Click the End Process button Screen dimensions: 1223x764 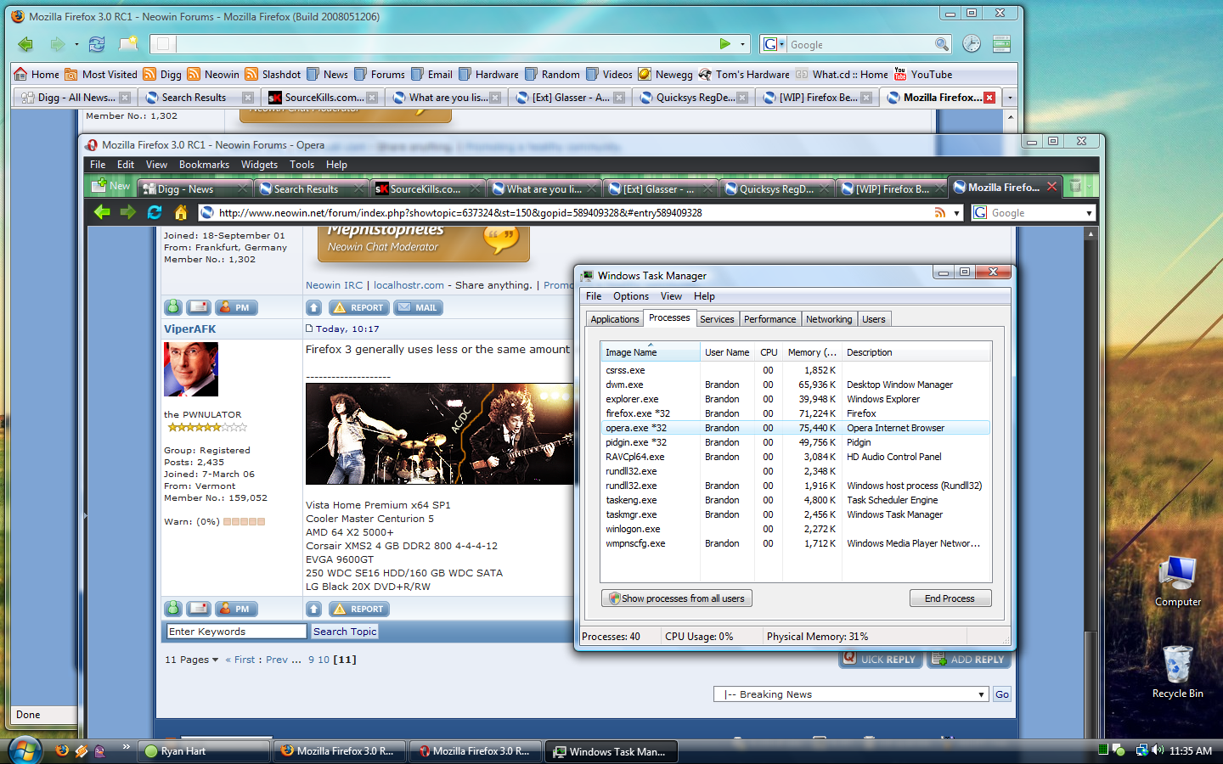[950, 598]
